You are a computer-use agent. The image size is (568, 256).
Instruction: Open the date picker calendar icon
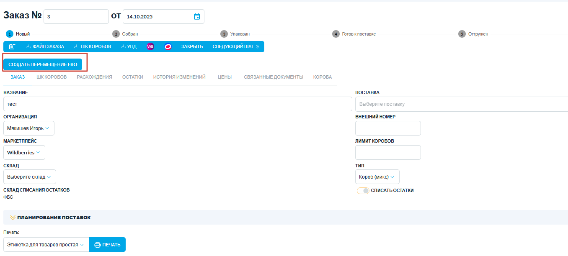click(x=197, y=17)
